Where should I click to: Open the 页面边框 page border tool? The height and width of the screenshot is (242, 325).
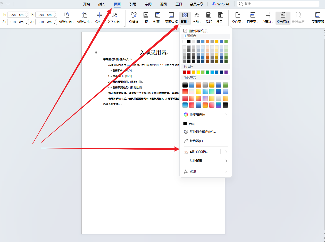click(x=171, y=18)
